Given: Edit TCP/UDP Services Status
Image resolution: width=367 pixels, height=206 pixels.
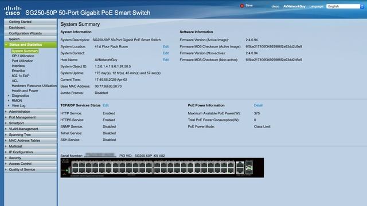Looking at the screenshot, I should pyautogui.click(x=106, y=105).
